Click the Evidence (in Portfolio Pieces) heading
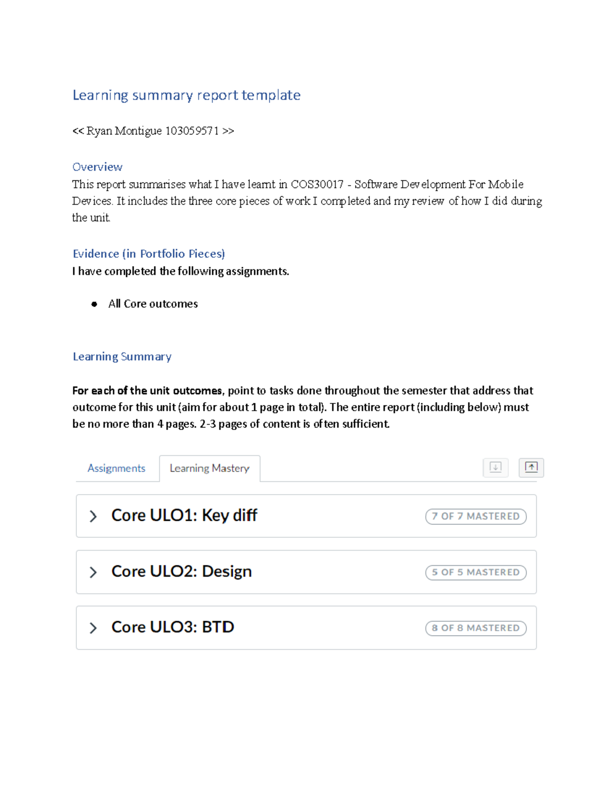The width and height of the screenshot is (615, 796). 149,253
